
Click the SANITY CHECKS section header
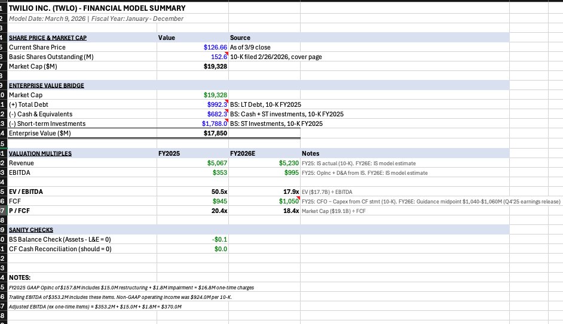(31, 230)
